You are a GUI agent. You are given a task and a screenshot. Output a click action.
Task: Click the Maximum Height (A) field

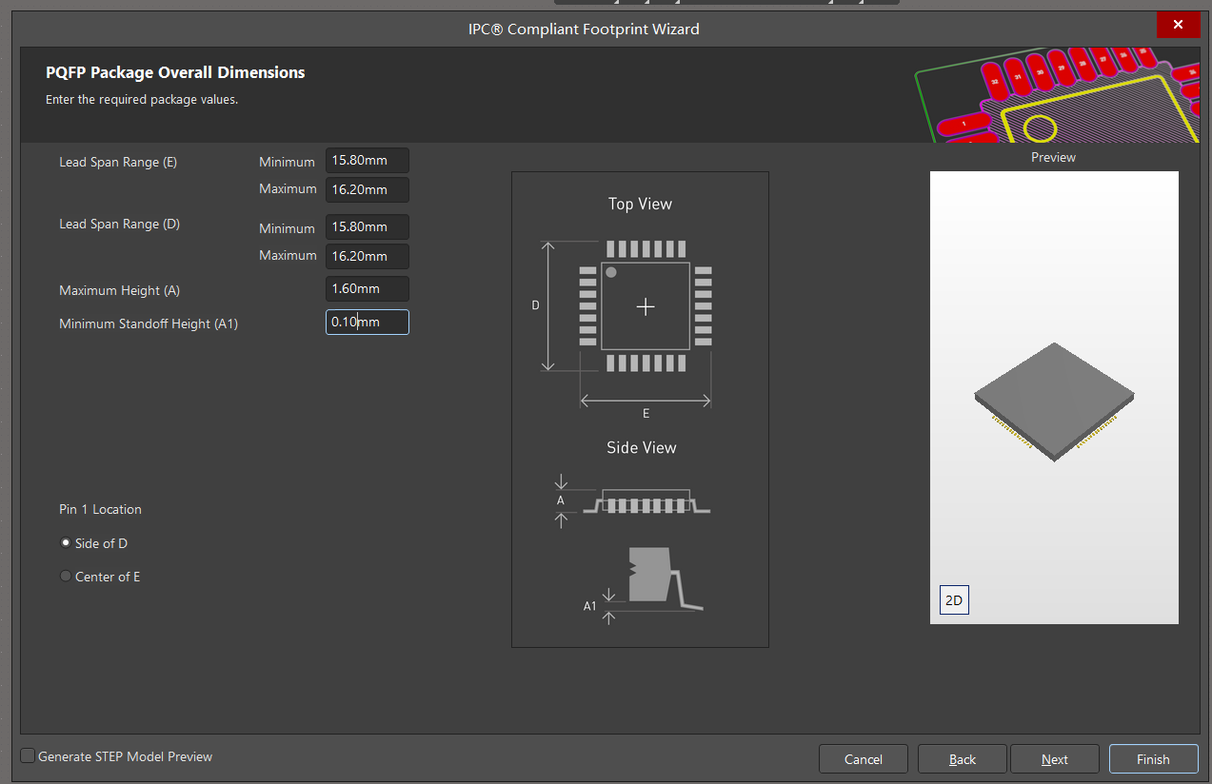point(368,289)
